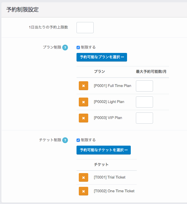Open the 予約可能なプランを選択 picker

coord(102,57)
